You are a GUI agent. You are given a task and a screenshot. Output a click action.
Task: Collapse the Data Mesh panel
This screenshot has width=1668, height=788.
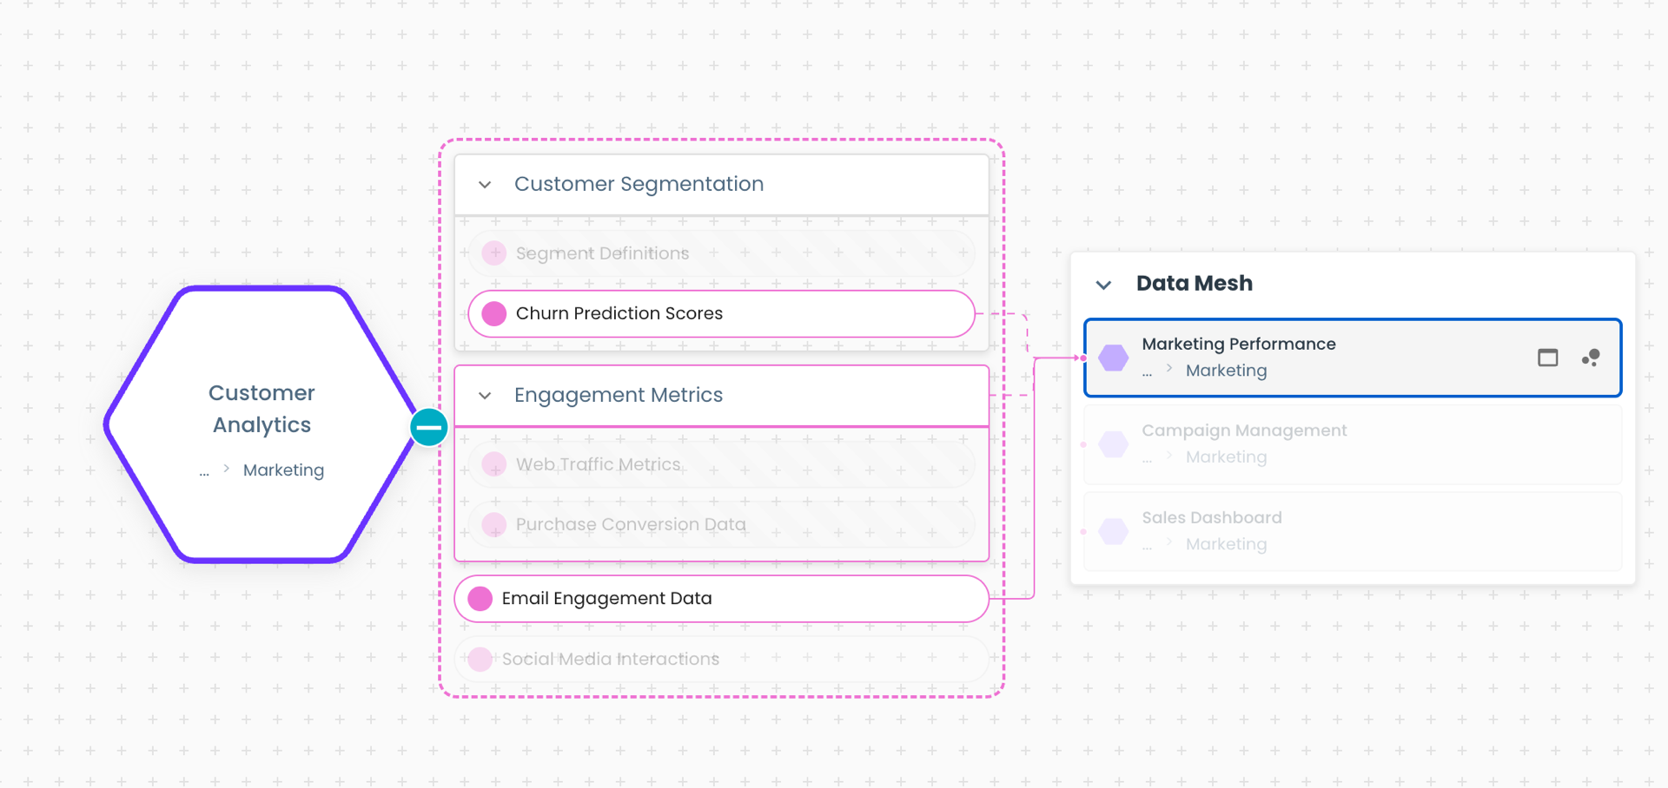point(1103,285)
